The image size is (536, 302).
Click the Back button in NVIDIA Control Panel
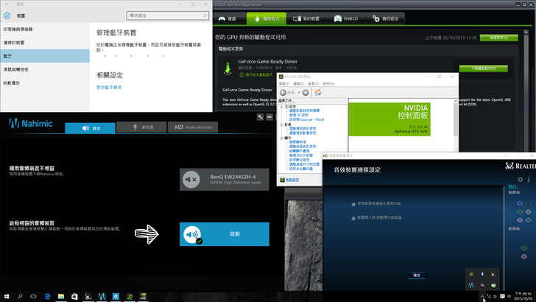[x=283, y=93]
